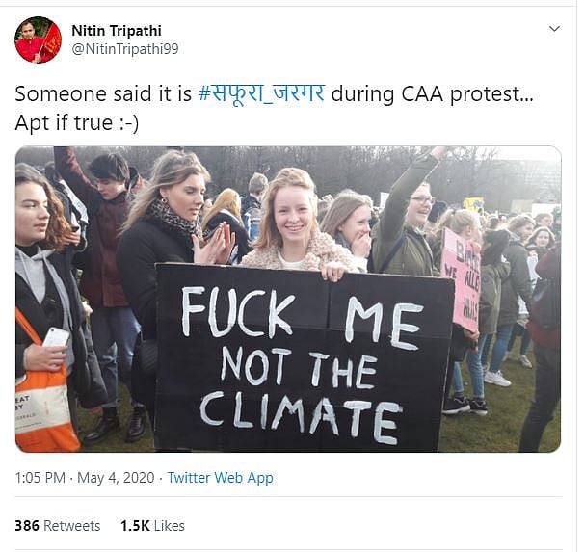Click the smiling woman holding the sign
This screenshot has width=584, height=552.
click(293, 217)
